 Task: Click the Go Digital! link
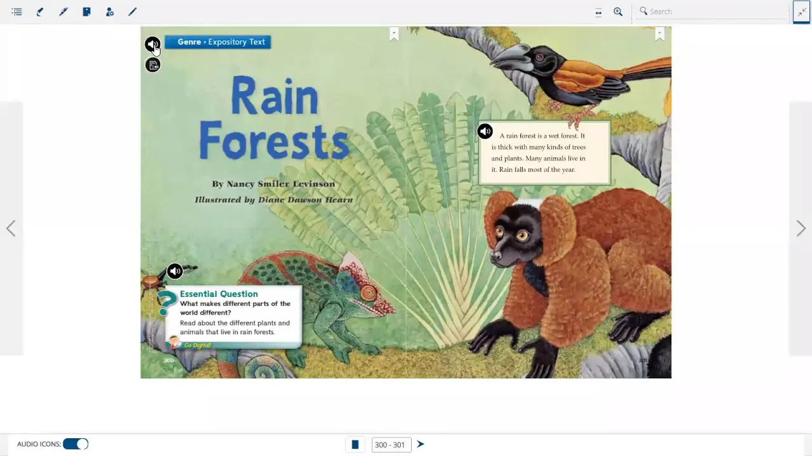click(x=197, y=345)
